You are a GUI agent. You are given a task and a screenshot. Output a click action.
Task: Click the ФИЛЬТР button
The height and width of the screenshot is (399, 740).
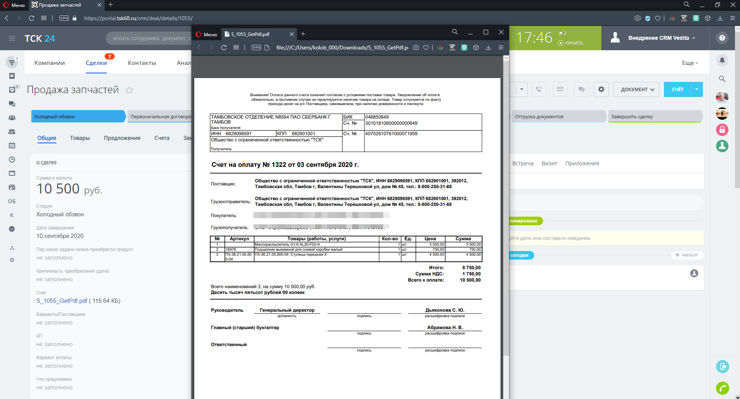click(687, 255)
